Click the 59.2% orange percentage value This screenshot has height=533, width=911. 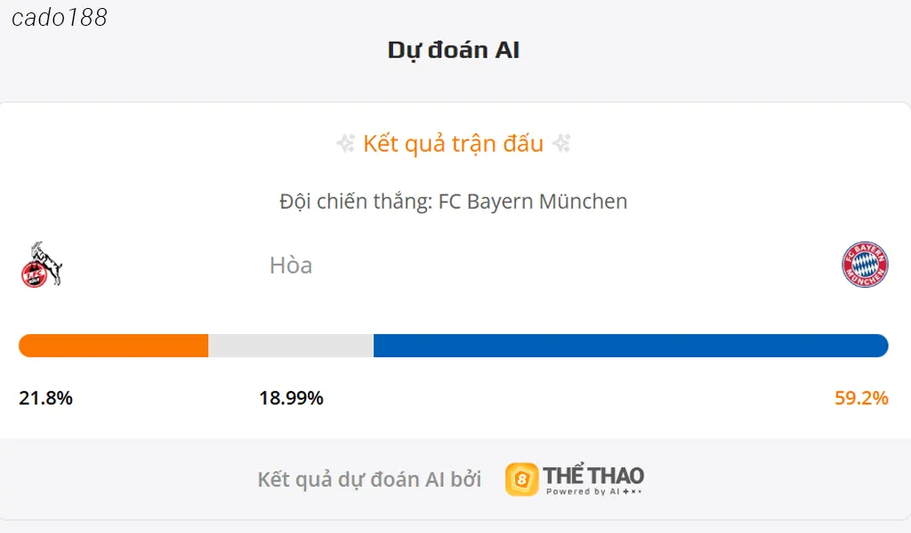(859, 399)
